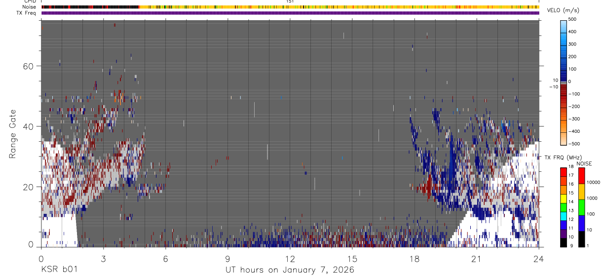Click the velocity scale value '-400'
The image size is (606, 280).
575,131
